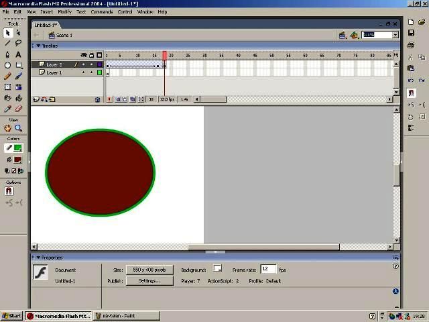Click the Insert Layer icon

pyautogui.click(x=36, y=99)
